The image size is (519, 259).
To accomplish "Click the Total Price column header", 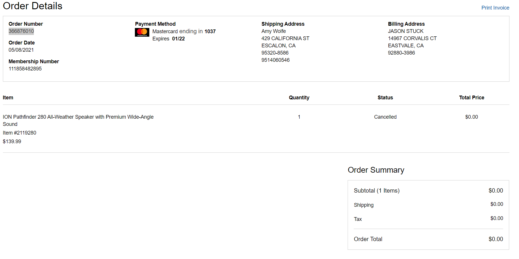I will coord(472,98).
